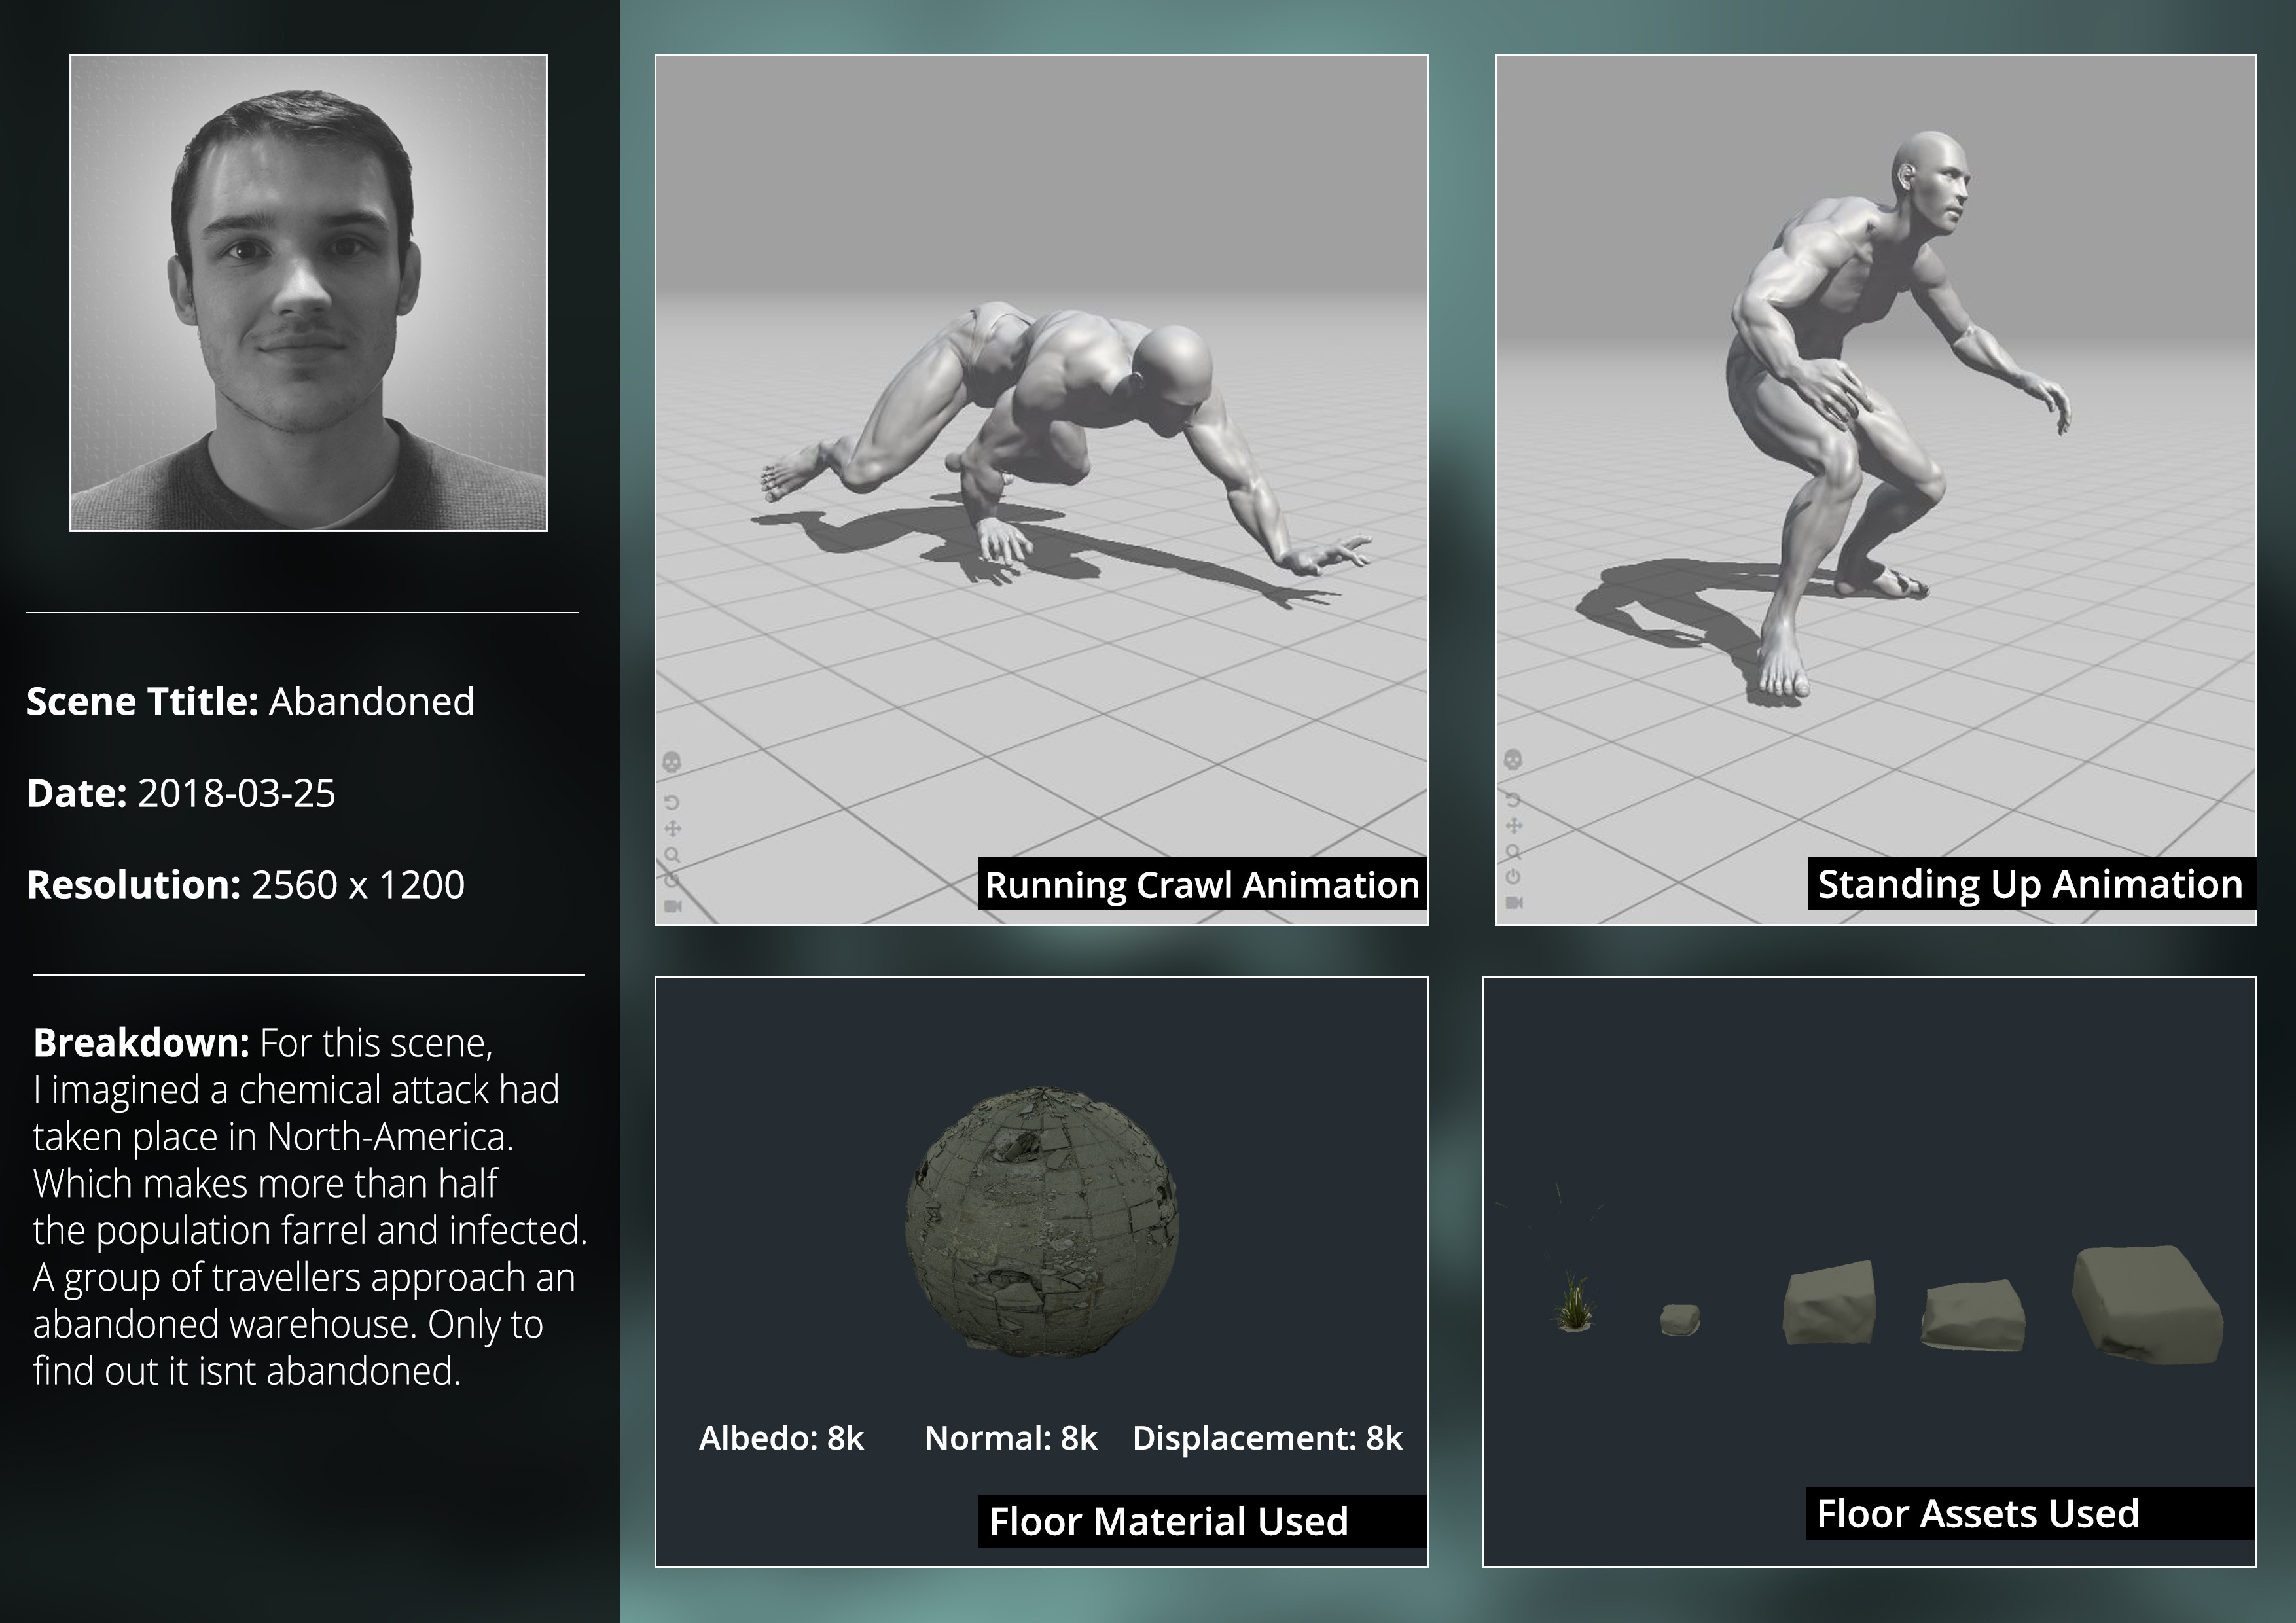Click the Running Crawl Animation label

[1201, 885]
